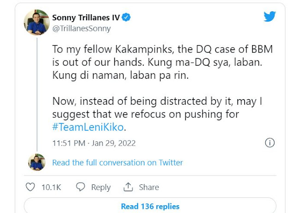
Task: Open the tweet info circle icon
Action: point(271,142)
